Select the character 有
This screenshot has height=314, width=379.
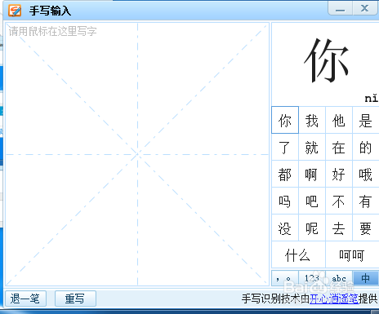(x=366, y=201)
